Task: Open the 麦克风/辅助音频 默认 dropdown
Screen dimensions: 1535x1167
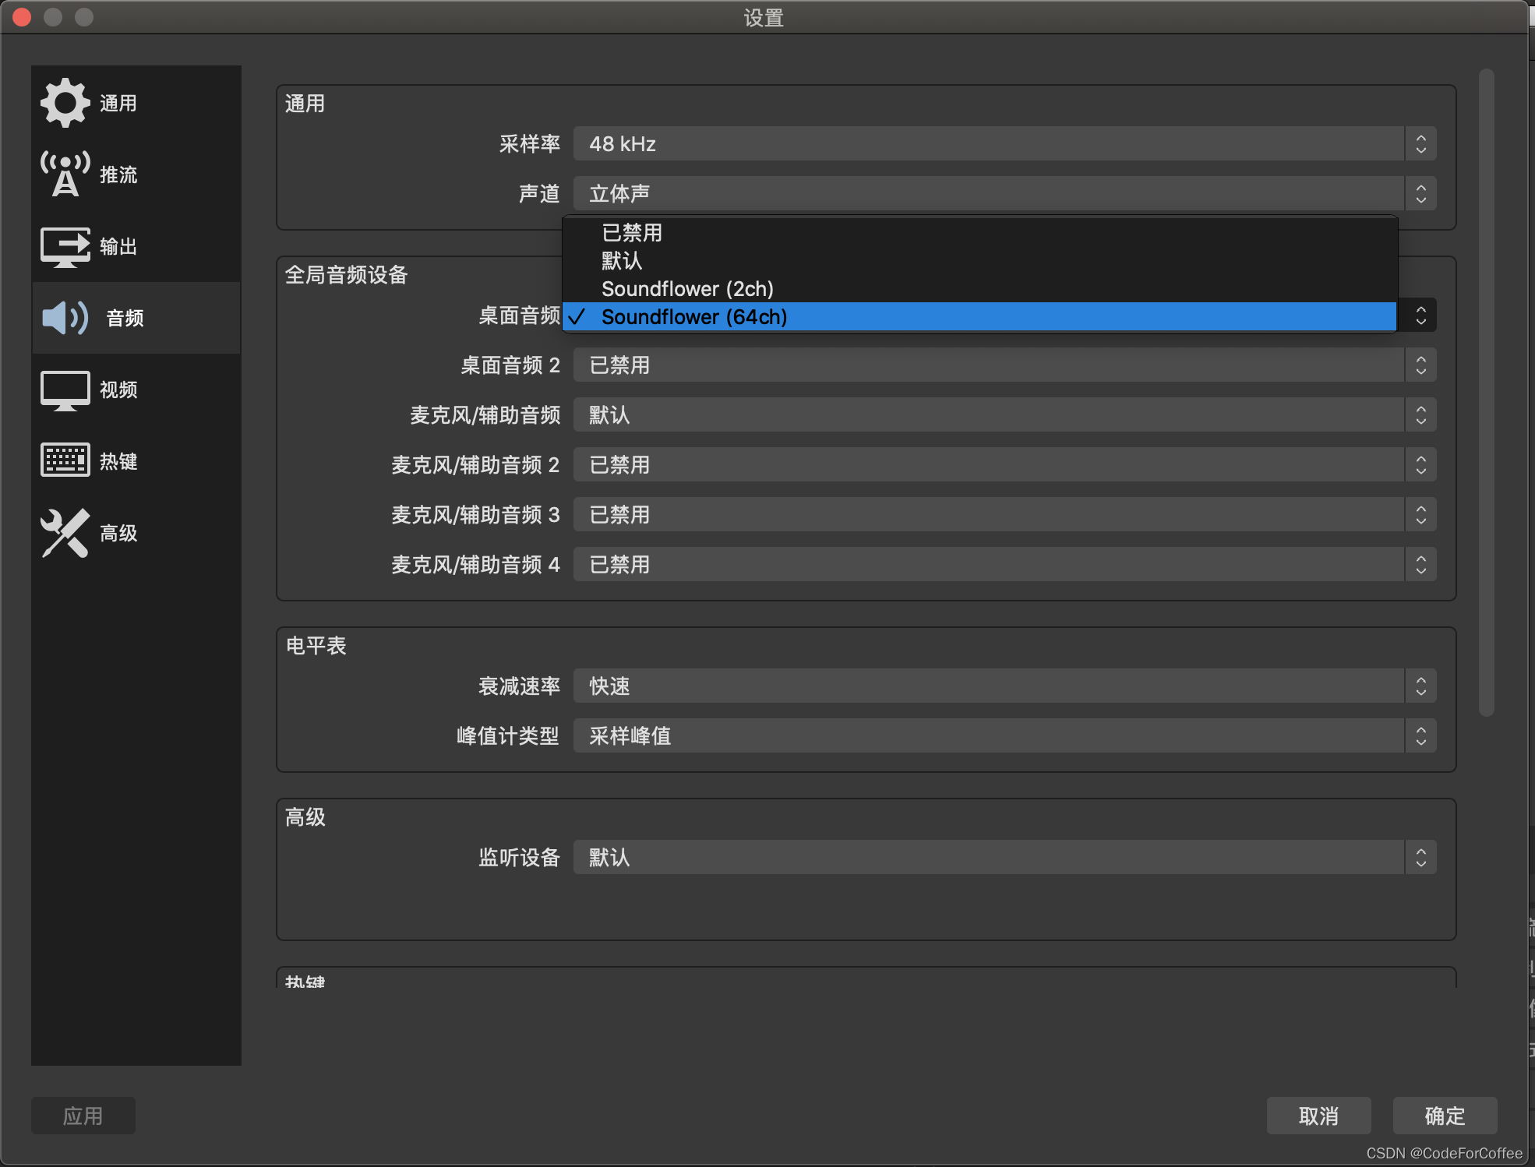Action: tap(1004, 415)
